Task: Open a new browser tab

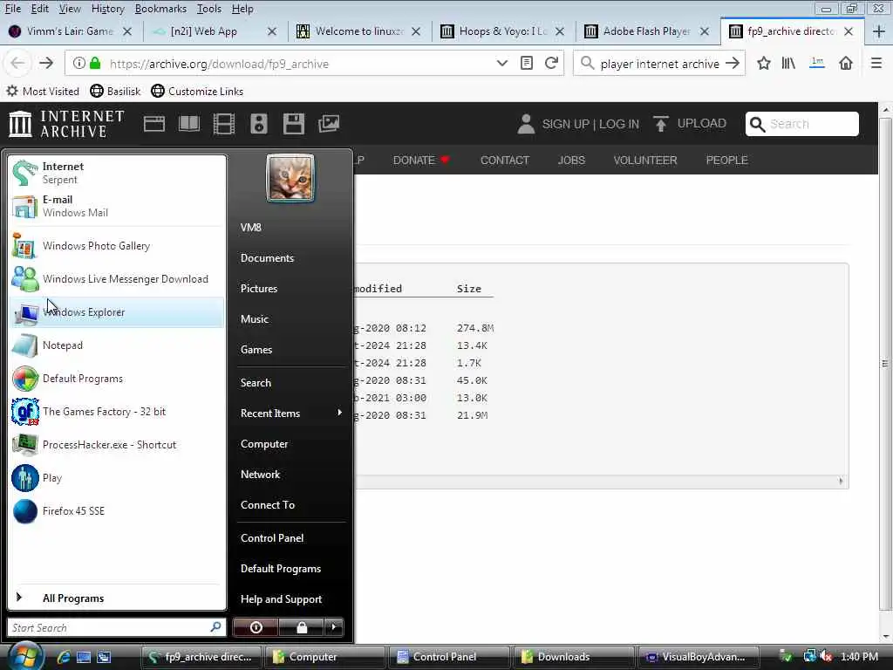Action: (879, 31)
